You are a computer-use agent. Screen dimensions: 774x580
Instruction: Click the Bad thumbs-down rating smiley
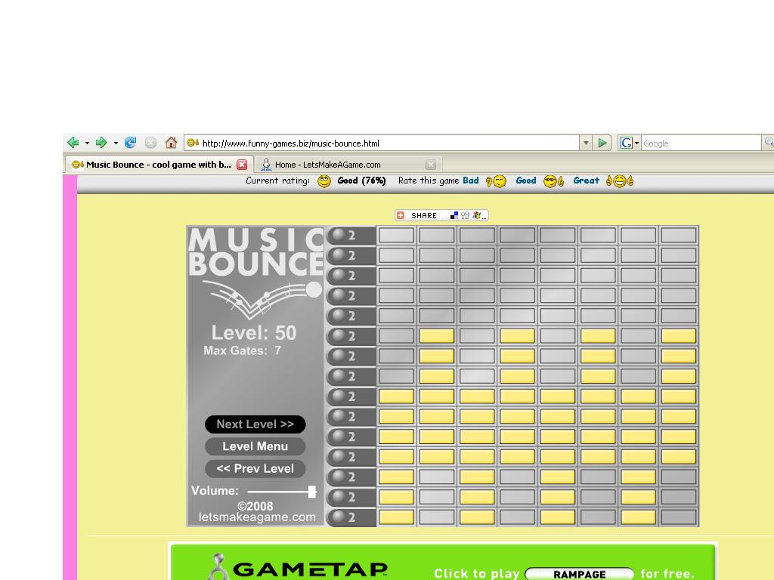point(491,180)
